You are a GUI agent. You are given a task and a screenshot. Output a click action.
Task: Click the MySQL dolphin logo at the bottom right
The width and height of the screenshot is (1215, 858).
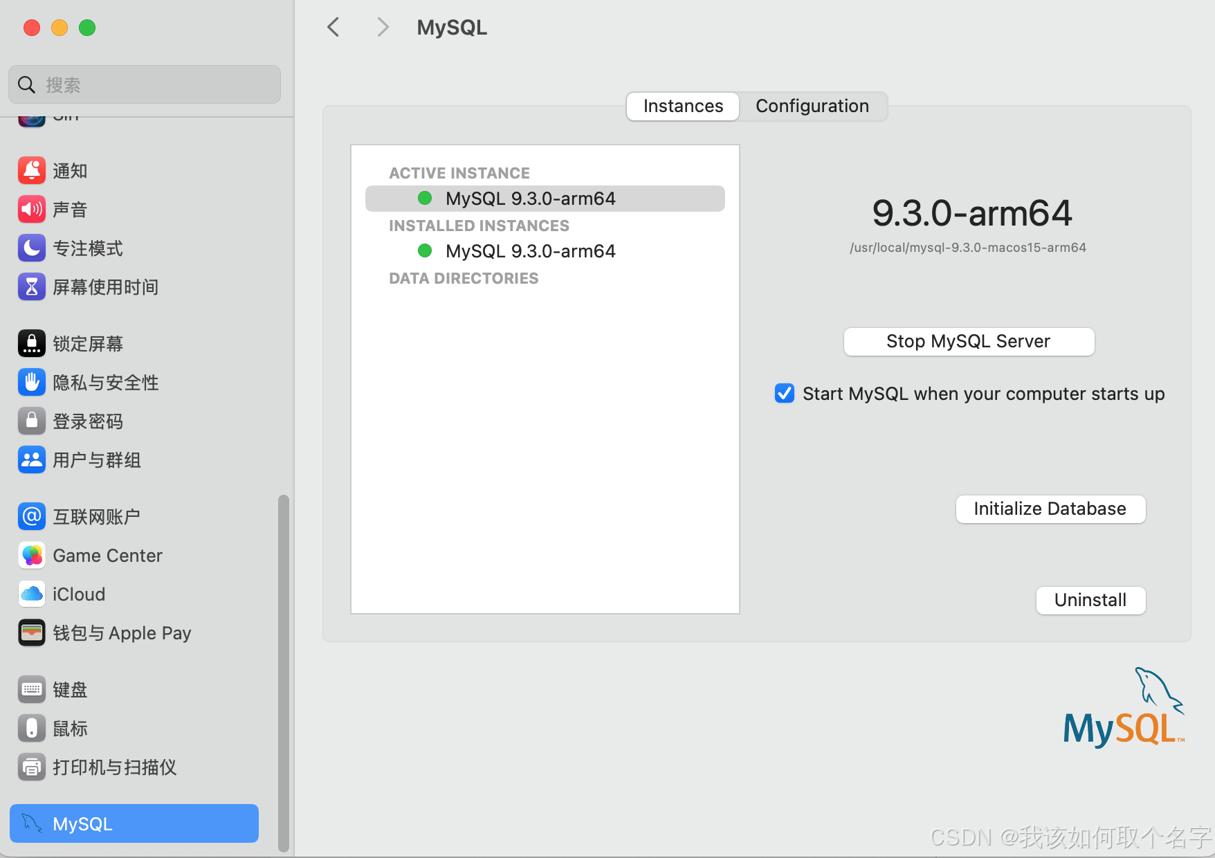click(1124, 707)
